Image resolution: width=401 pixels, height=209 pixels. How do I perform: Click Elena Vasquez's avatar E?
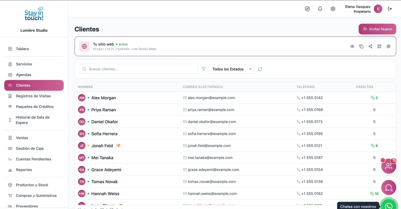(378, 9)
